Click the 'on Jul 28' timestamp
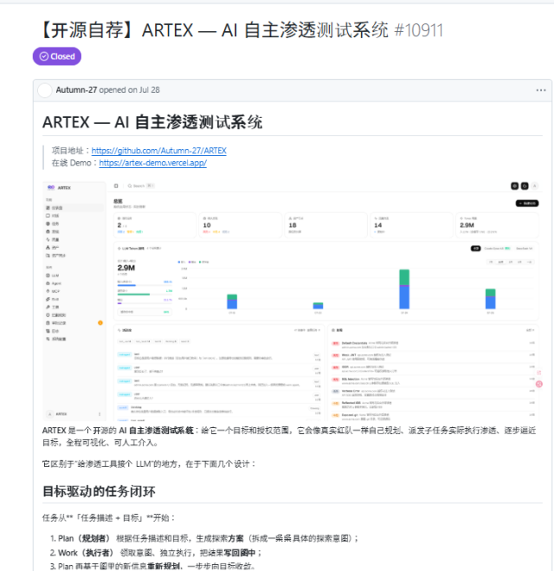The height and width of the screenshot is (571, 554). (144, 90)
